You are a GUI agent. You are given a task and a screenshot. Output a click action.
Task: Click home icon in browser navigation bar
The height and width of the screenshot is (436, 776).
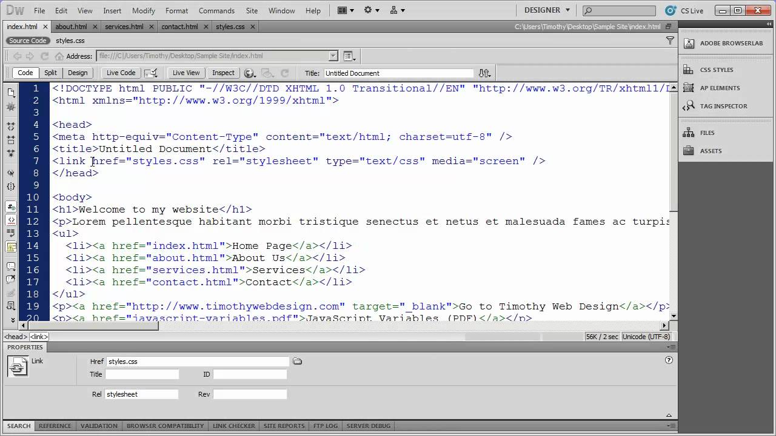click(x=59, y=56)
